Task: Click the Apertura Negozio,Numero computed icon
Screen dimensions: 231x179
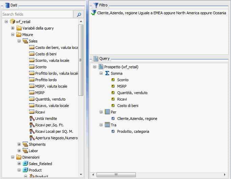Action: [x=32, y=138]
